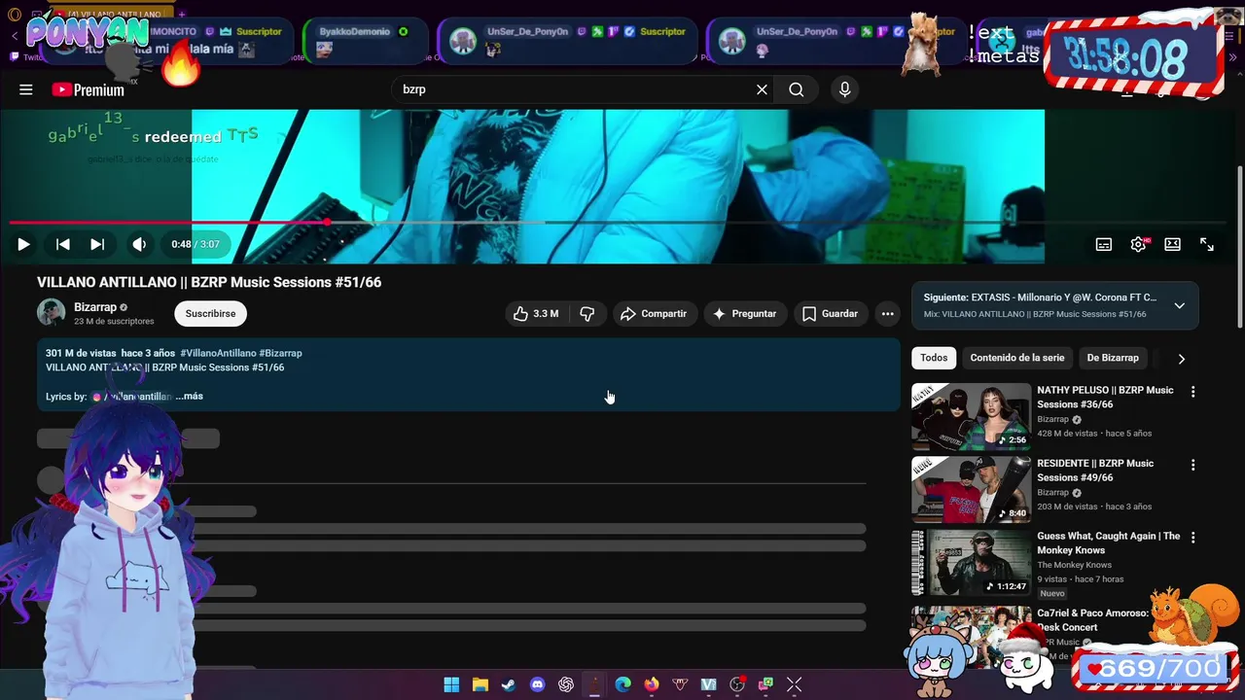Select De Bizarrap filter chip

1113,358
